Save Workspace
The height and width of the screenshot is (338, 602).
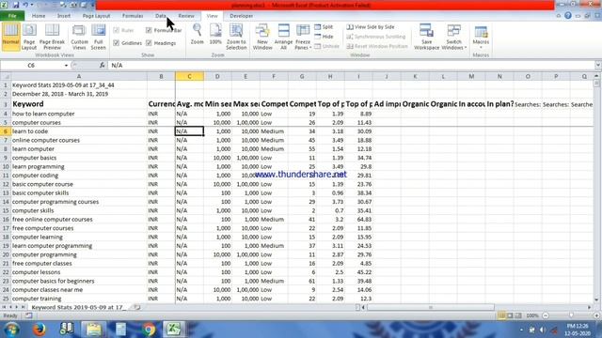(x=426, y=37)
